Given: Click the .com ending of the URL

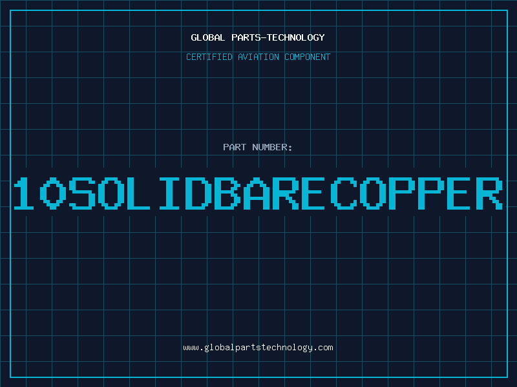Looking at the screenshot, I should point(322,348).
